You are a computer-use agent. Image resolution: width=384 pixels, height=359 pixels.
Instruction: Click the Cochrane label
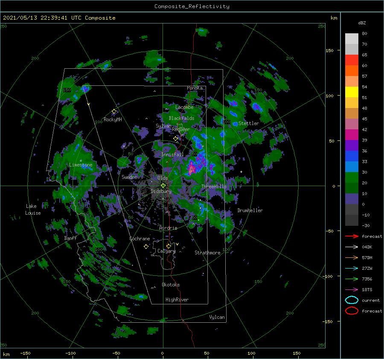(140, 239)
